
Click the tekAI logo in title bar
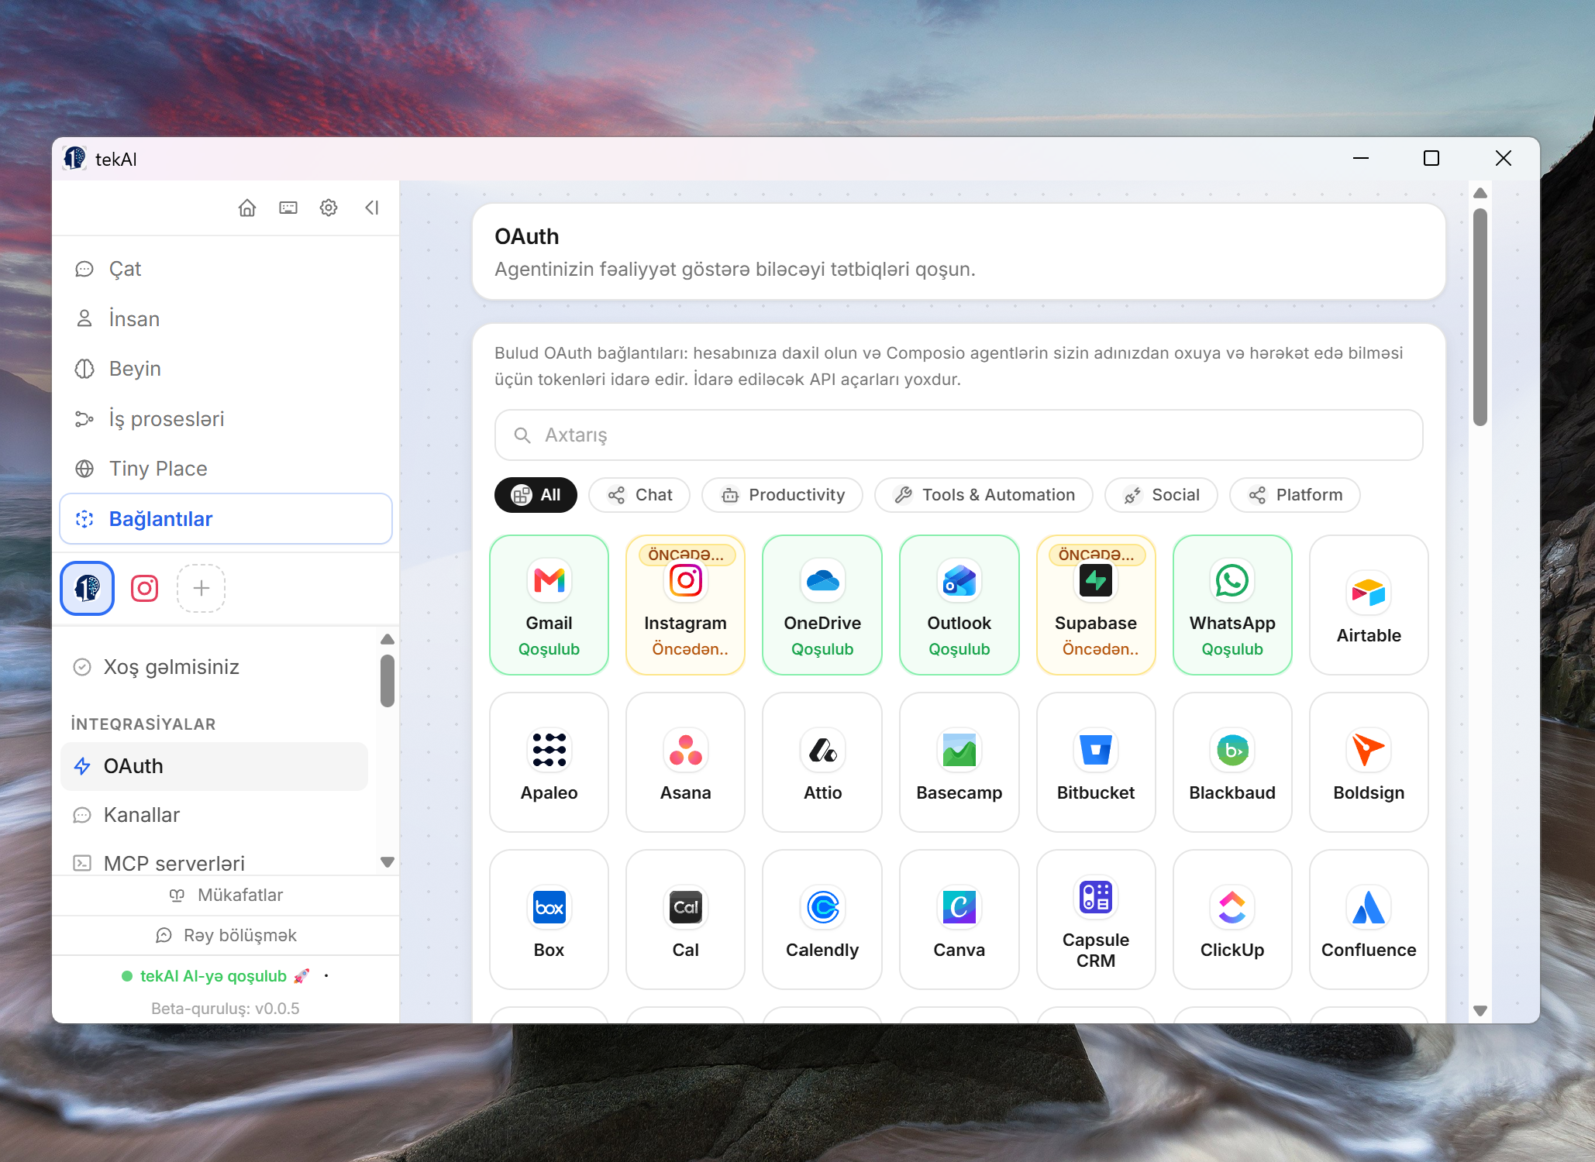pos(74,158)
